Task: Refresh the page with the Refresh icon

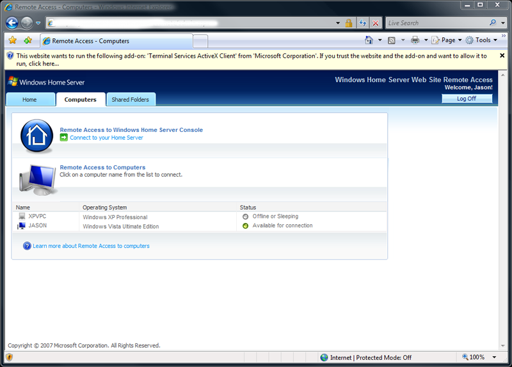Action: coord(363,23)
